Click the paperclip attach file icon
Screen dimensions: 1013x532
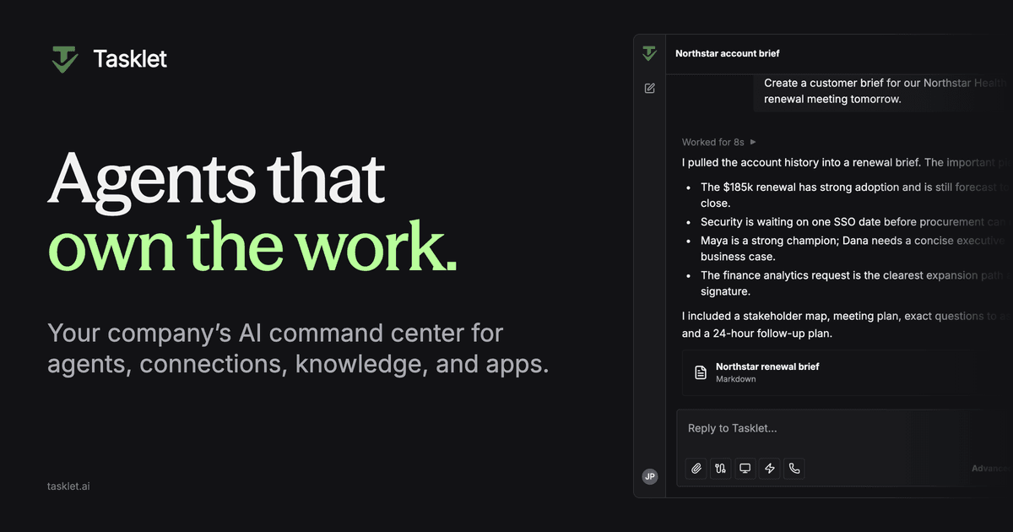(x=696, y=469)
